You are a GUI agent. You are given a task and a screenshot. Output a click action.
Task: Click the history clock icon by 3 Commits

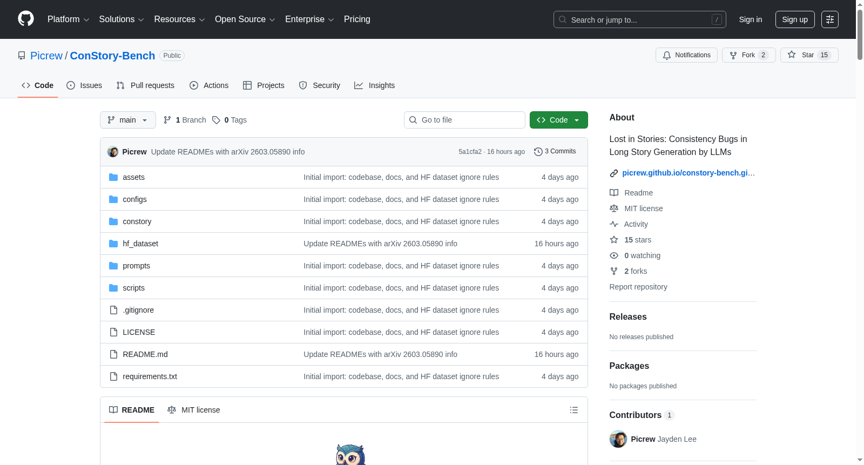click(x=538, y=152)
